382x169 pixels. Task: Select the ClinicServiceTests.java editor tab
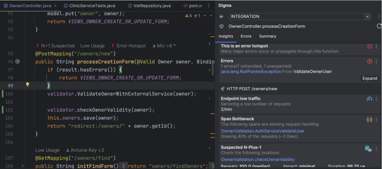[x=89, y=6]
